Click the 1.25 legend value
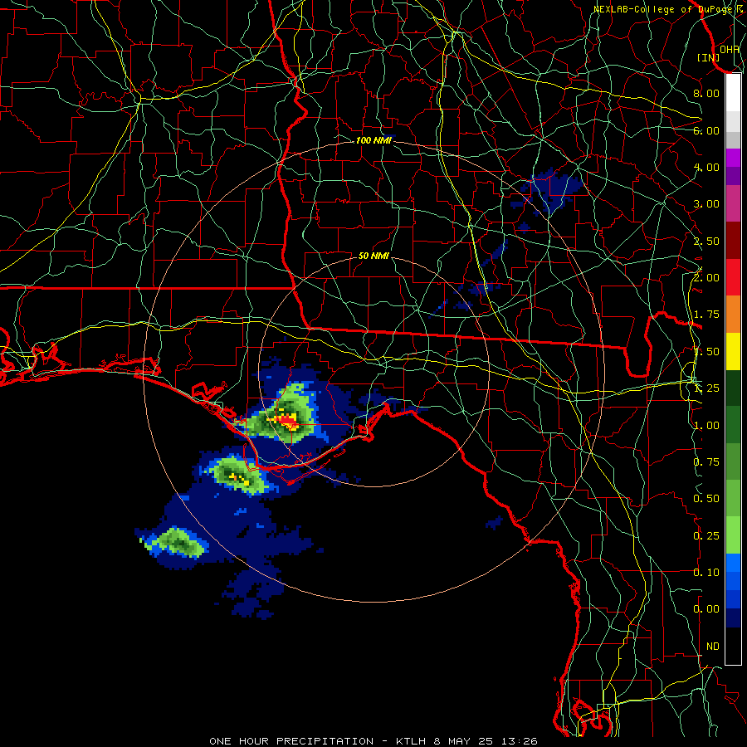 (x=706, y=388)
